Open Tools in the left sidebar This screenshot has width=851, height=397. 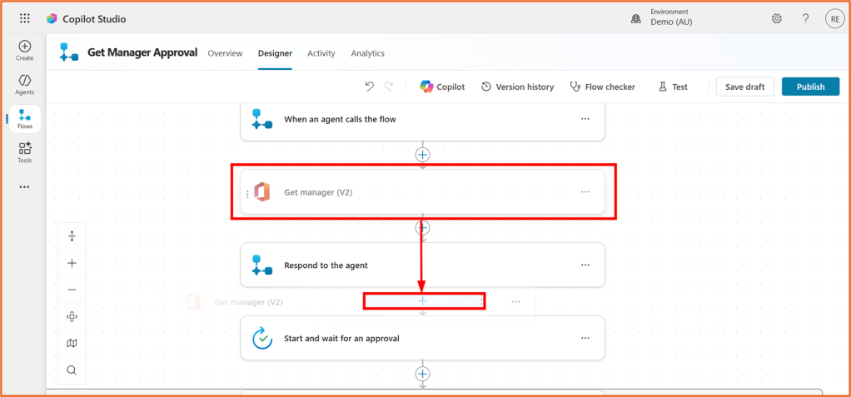pyautogui.click(x=24, y=153)
